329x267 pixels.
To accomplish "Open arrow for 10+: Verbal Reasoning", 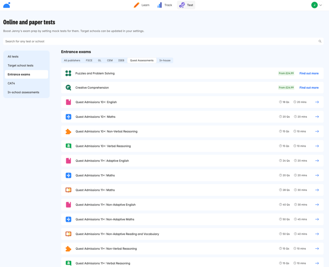I will coord(317,146).
